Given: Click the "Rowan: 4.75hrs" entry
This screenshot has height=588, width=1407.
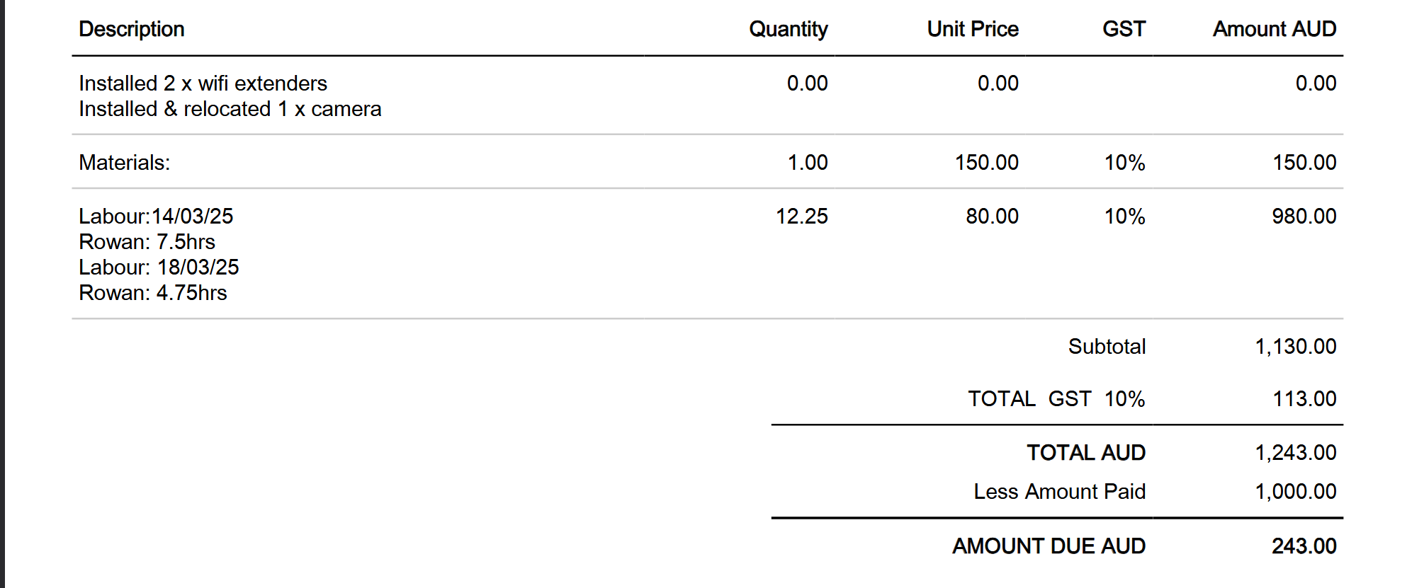Looking at the screenshot, I should [x=153, y=293].
